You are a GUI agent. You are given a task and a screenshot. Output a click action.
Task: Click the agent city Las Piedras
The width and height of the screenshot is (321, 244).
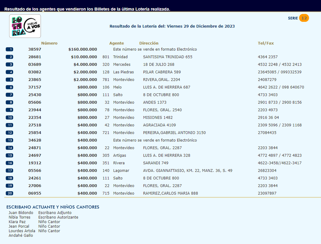point(123,72)
